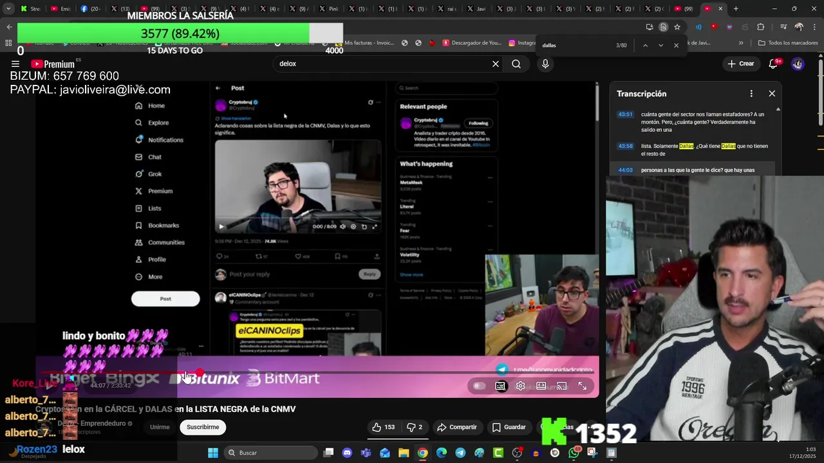Dislike the video
824x463 pixels.
pyautogui.click(x=415, y=427)
